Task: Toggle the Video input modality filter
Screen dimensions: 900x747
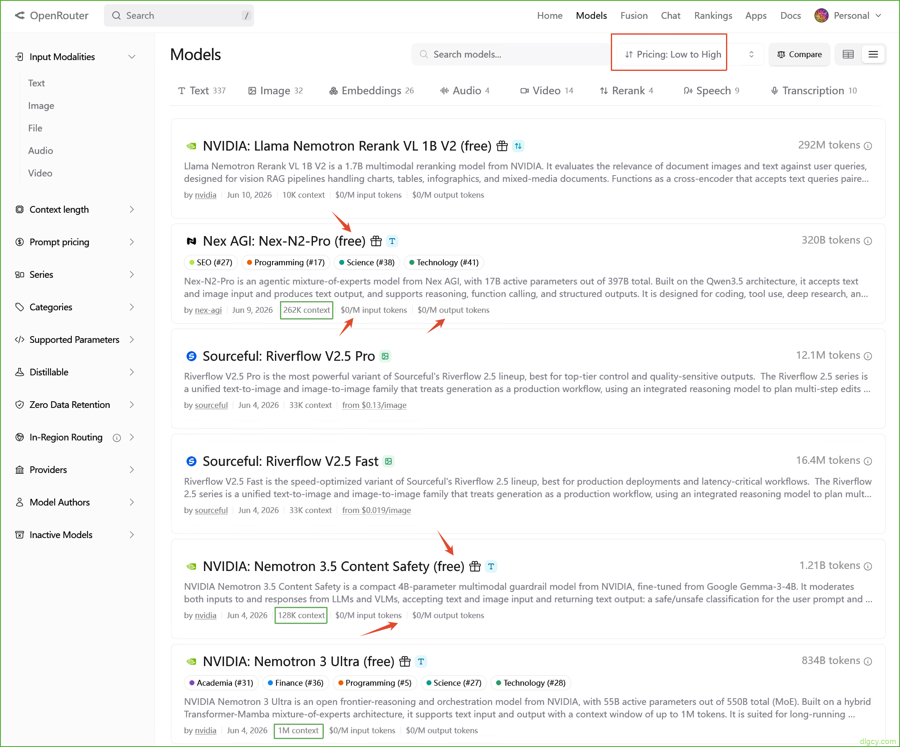Action: coord(40,173)
